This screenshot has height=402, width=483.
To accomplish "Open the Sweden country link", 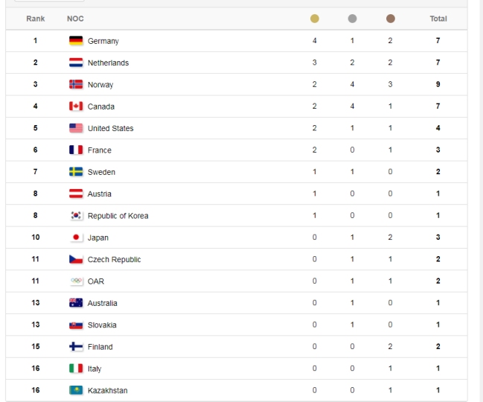I will [101, 172].
